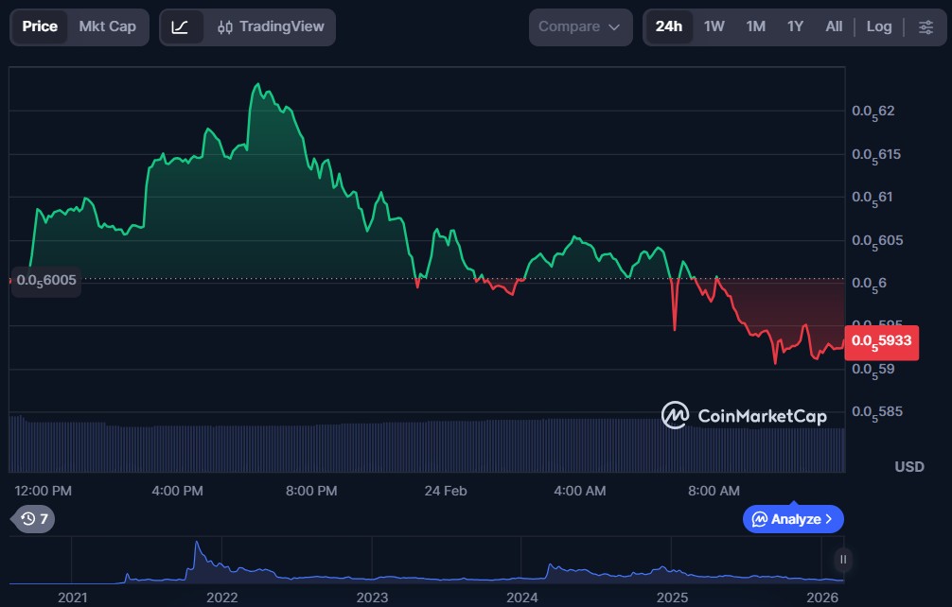Click the Compare dropdown chevron arrow
This screenshot has width=952, height=607.
point(614,27)
